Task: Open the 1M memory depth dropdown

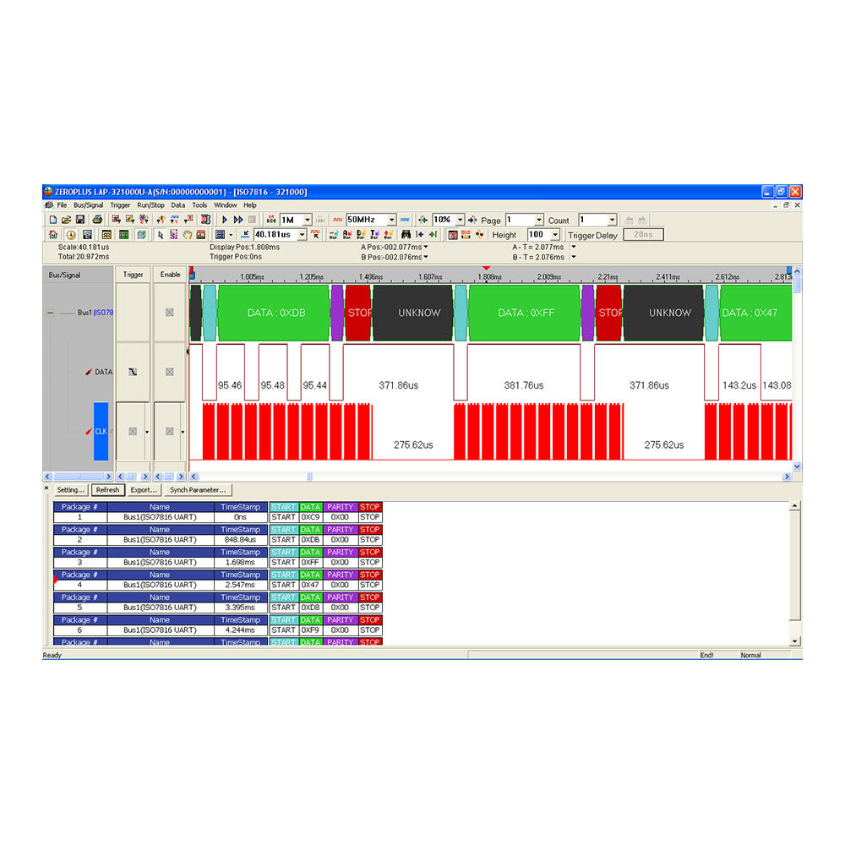Action: [x=308, y=220]
